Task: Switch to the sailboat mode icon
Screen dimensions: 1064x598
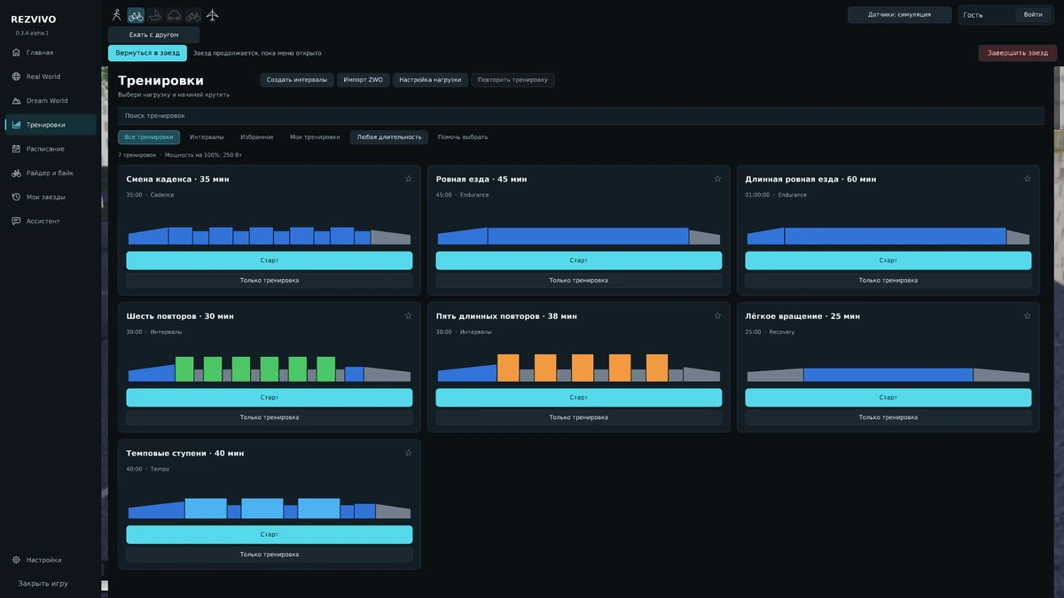Action: tap(155, 15)
